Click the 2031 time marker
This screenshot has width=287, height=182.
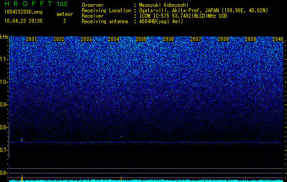tap(31, 39)
